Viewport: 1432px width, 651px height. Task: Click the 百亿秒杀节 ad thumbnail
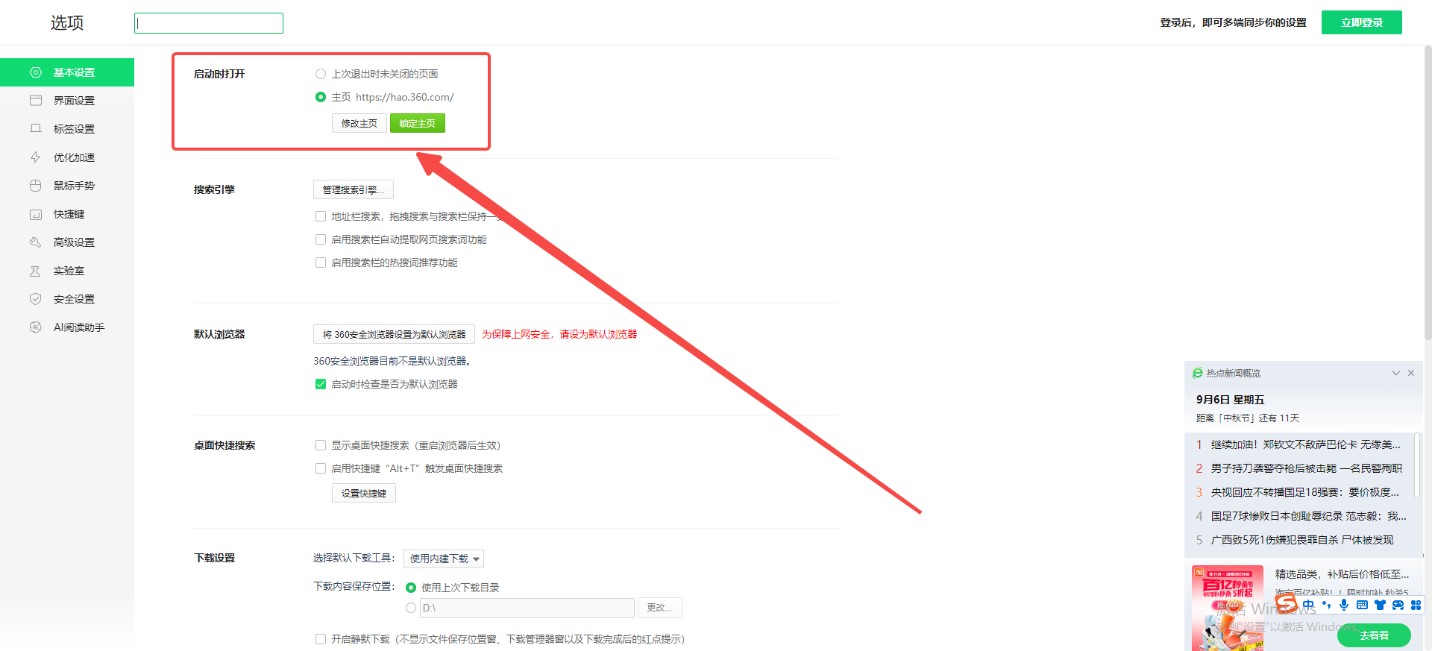[x=1227, y=608]
